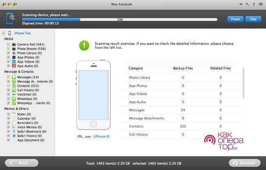Click the Call History phone icon
The image size is (266, 170).
click(x=14, y=90)
